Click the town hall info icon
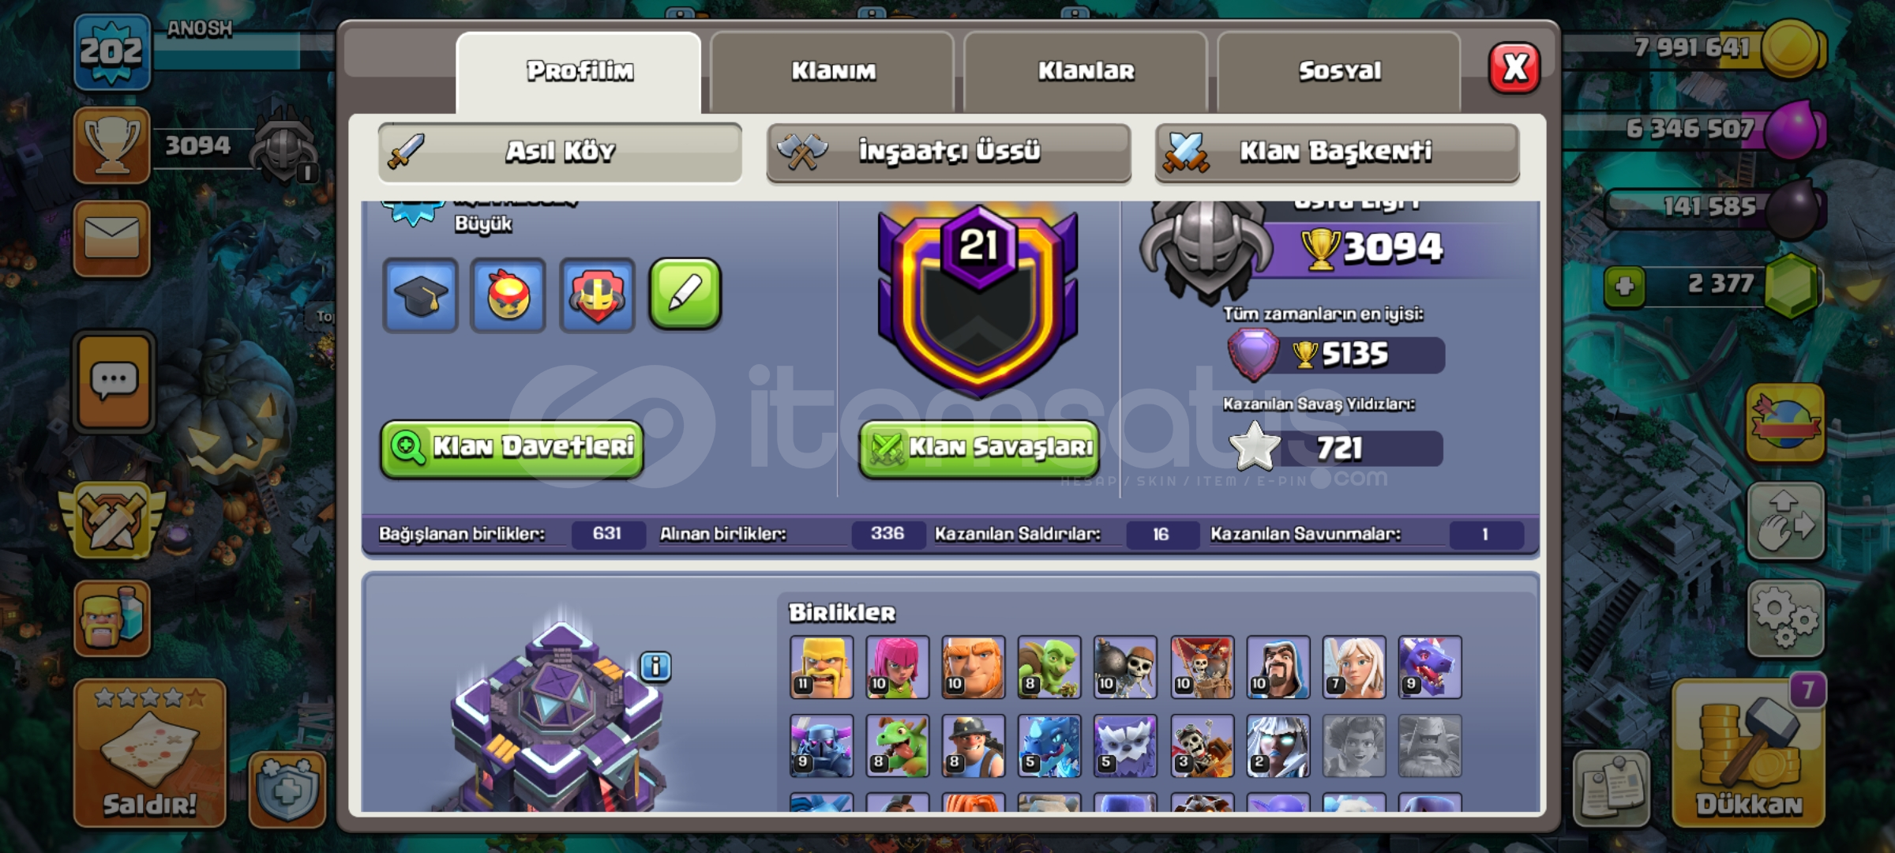Screen dimensions: 1895x853 [x=655, y=667]
